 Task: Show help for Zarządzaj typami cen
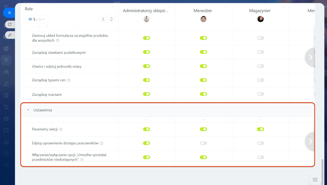coord(69,80)
